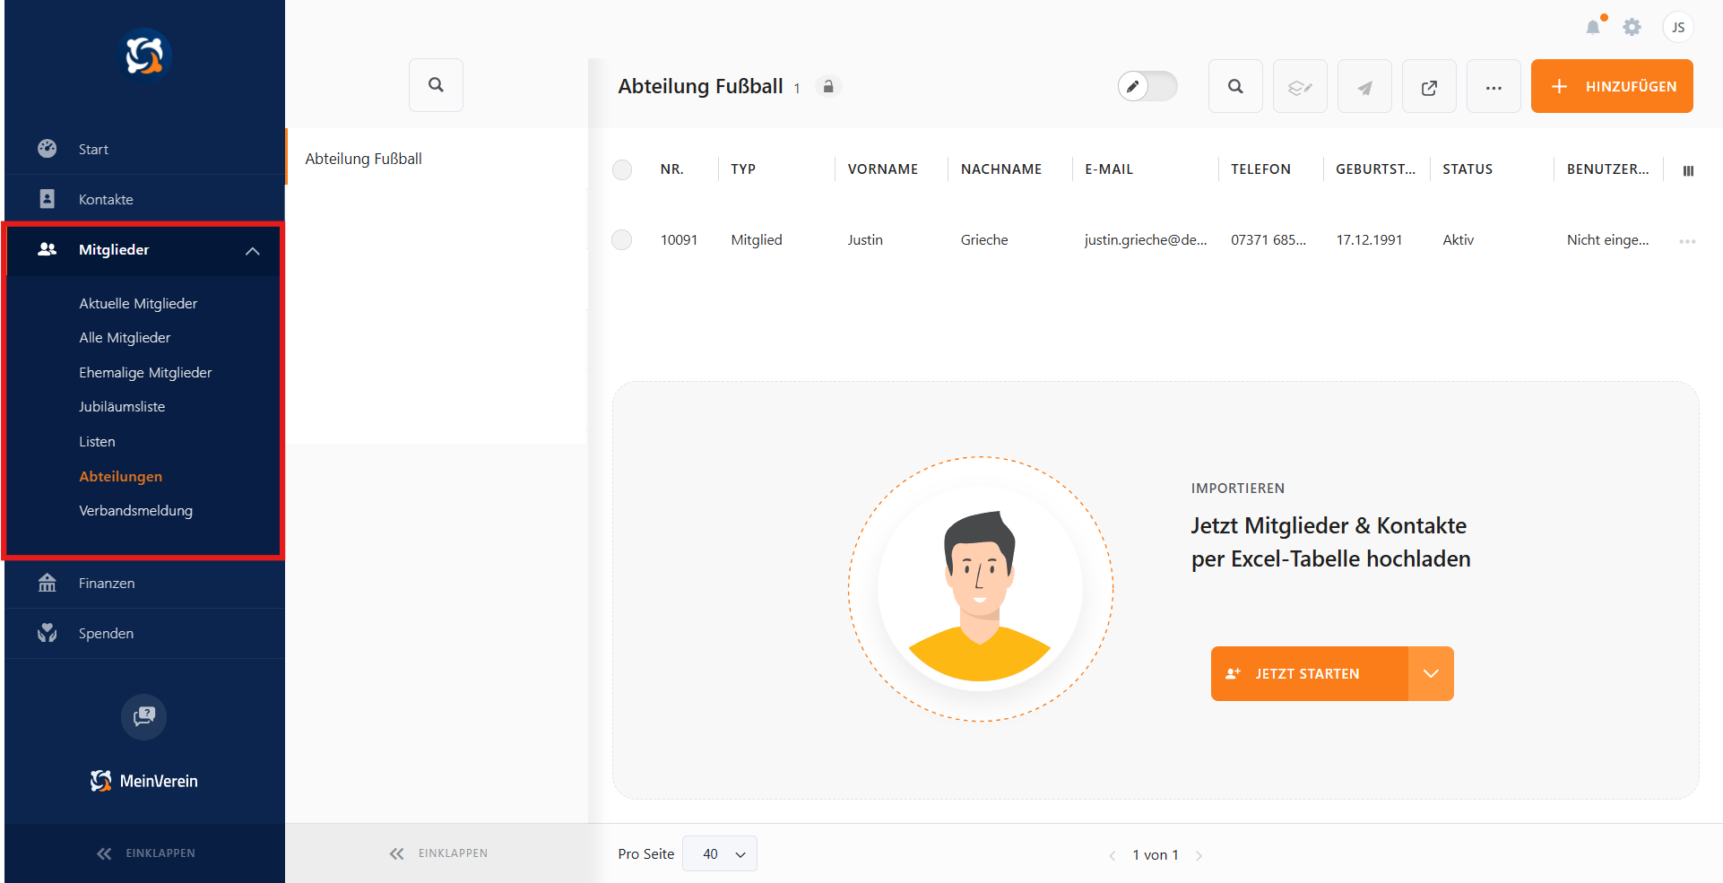The width and height of the screenshot is (1723, 883).
Task: Open the notifications bell icon
Action: 1593,27
